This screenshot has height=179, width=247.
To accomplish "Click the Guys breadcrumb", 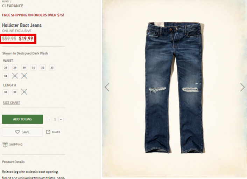I will (x=5, y=1).
